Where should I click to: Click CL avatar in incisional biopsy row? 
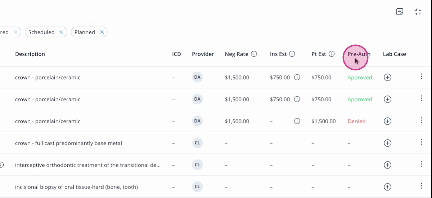point(197,187)
